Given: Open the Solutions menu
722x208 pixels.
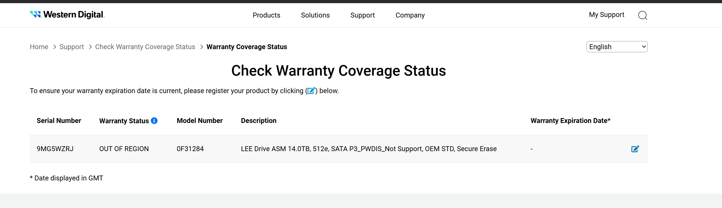Looking at the screenshot, I should 315,15.
